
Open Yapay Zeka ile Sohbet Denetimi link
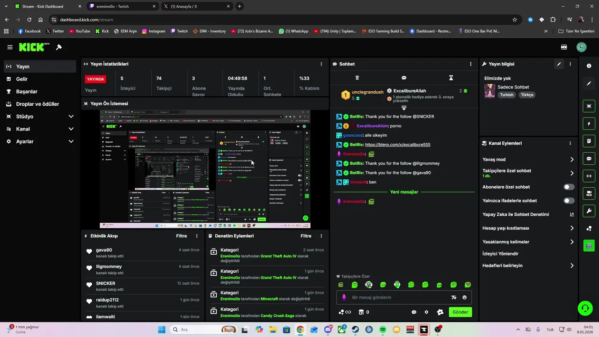(528, 214)
